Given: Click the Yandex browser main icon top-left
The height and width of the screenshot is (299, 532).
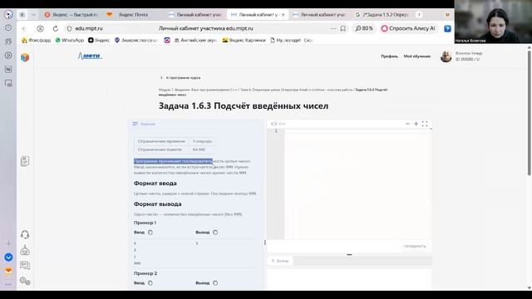Looking at the screenshot, I should [x=8, y=14].
